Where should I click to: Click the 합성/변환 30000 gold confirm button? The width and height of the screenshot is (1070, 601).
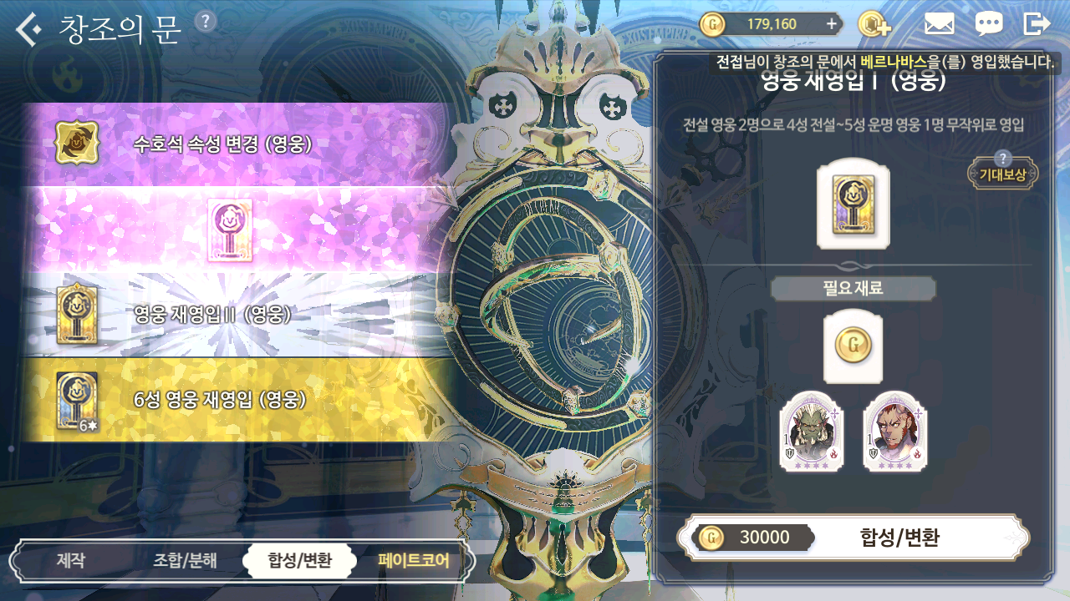point(853,537)
